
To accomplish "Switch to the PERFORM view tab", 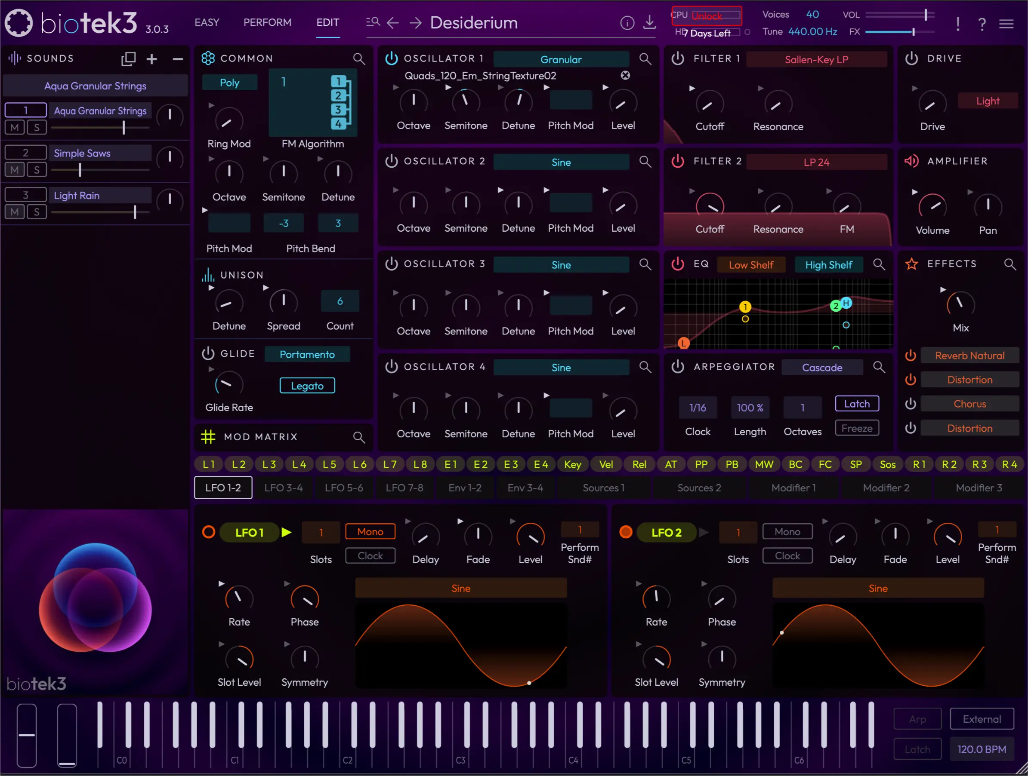I will click(267, 22).
